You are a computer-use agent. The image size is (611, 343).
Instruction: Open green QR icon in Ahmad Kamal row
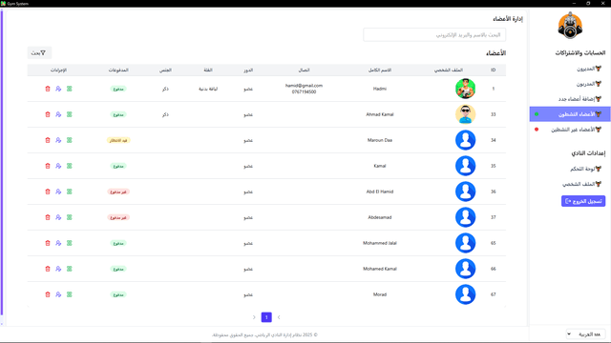click(70, 114)
